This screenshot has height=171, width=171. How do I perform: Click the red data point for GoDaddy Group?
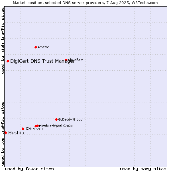56,120
